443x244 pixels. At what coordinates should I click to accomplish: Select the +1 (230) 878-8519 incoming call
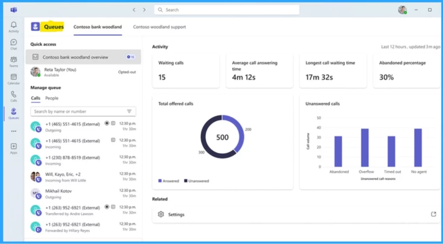click(x=83, y=160)
